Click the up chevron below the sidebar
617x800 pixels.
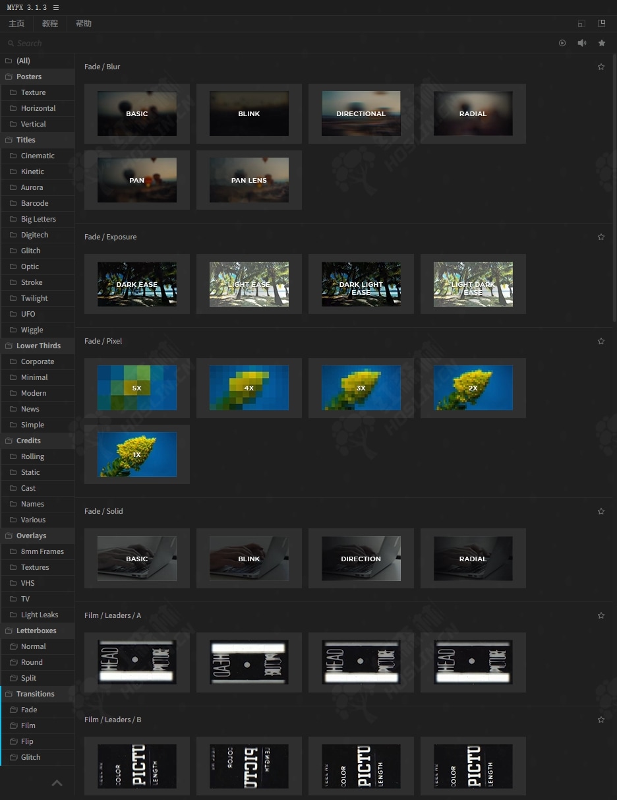57,783
